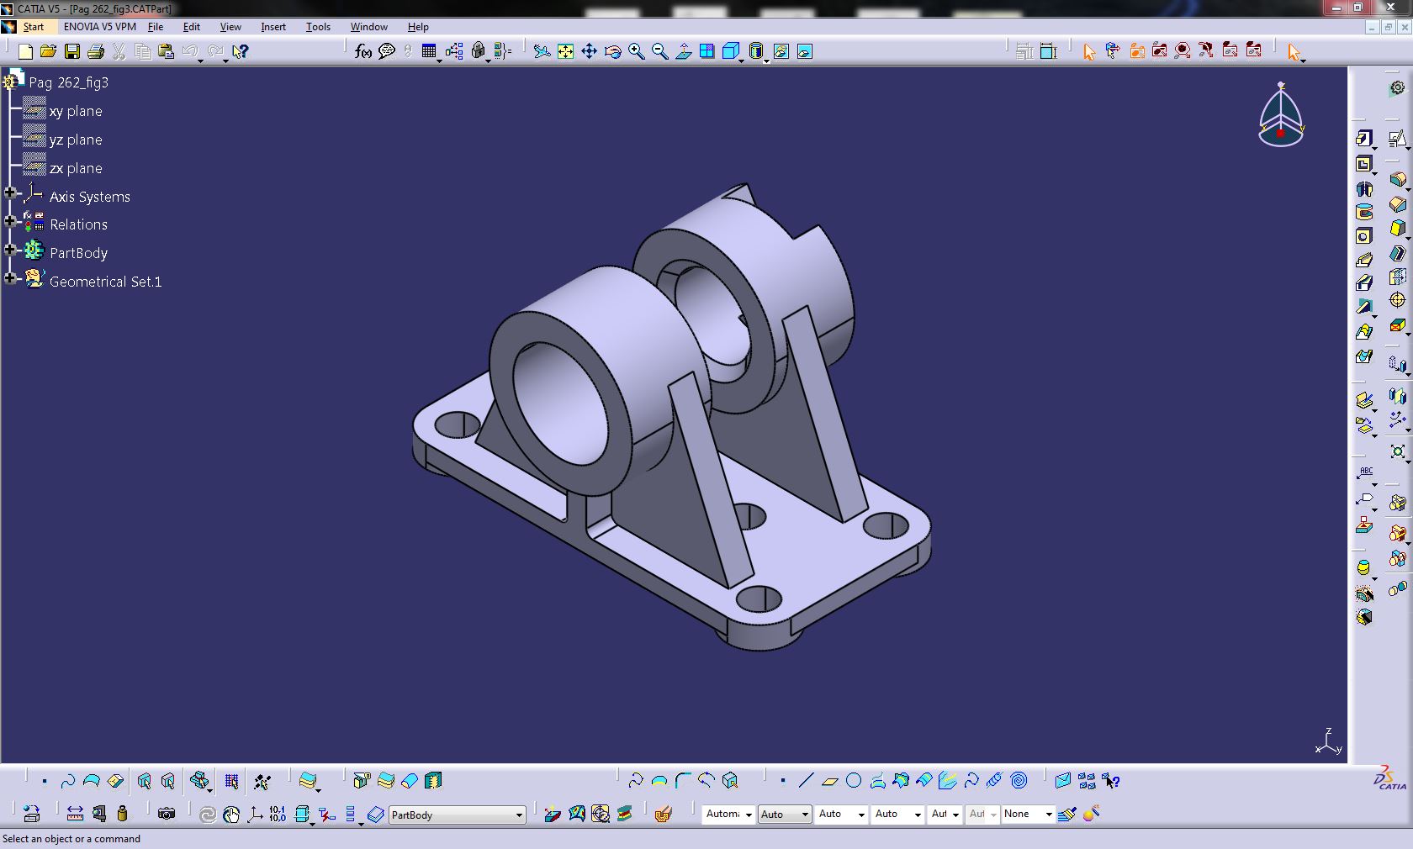Open the View Mode shading icon
This screenshot has width=1413, height=849.
tap(755, 51)
